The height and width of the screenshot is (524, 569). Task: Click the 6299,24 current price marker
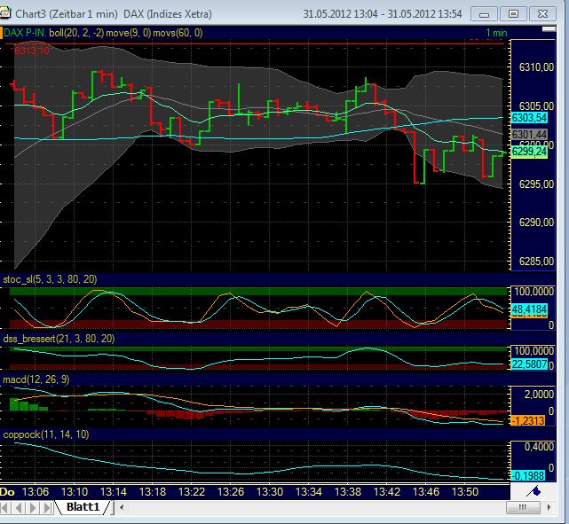(x=529, y=152)
